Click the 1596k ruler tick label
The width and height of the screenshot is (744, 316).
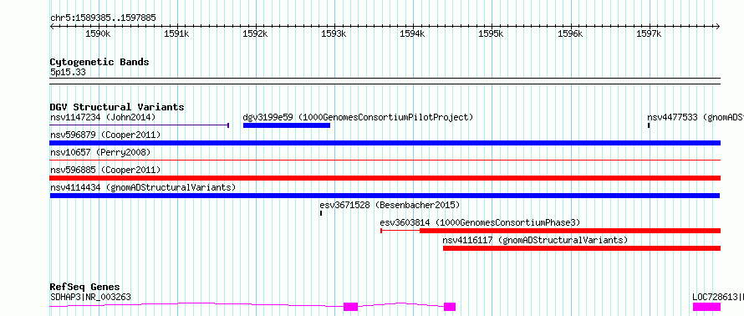[x=570, y=34]
